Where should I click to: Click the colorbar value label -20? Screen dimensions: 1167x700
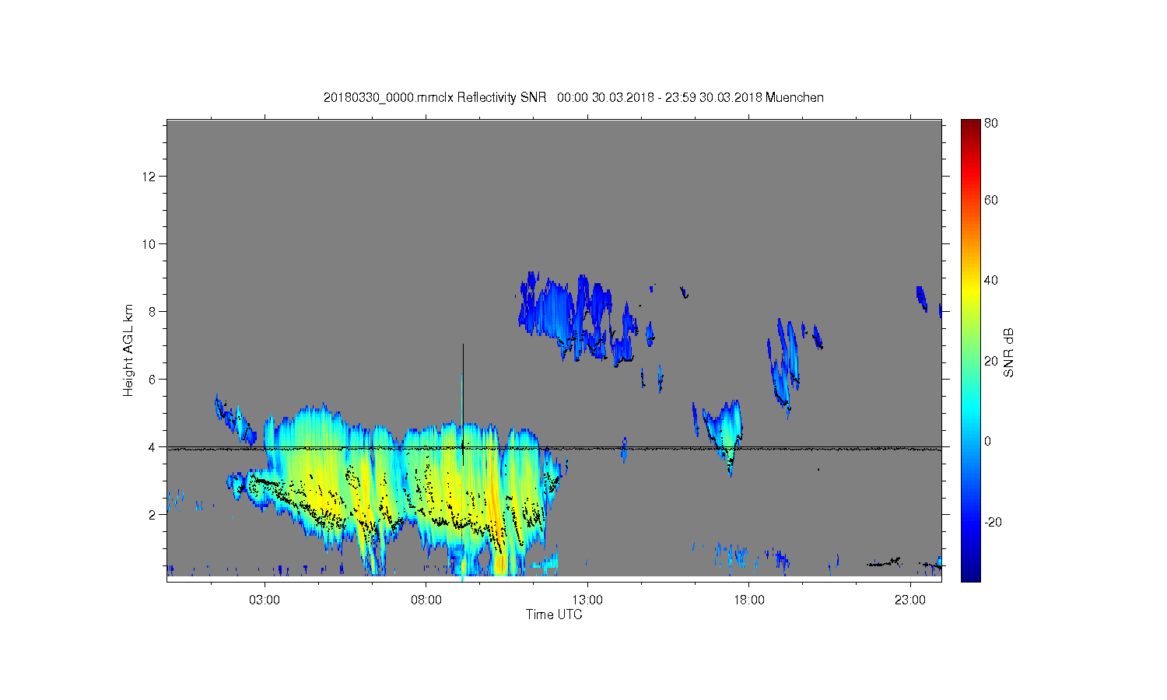(992, 522)
